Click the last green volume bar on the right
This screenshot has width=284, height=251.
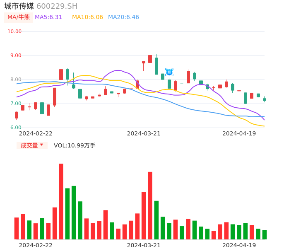[265, 234]
